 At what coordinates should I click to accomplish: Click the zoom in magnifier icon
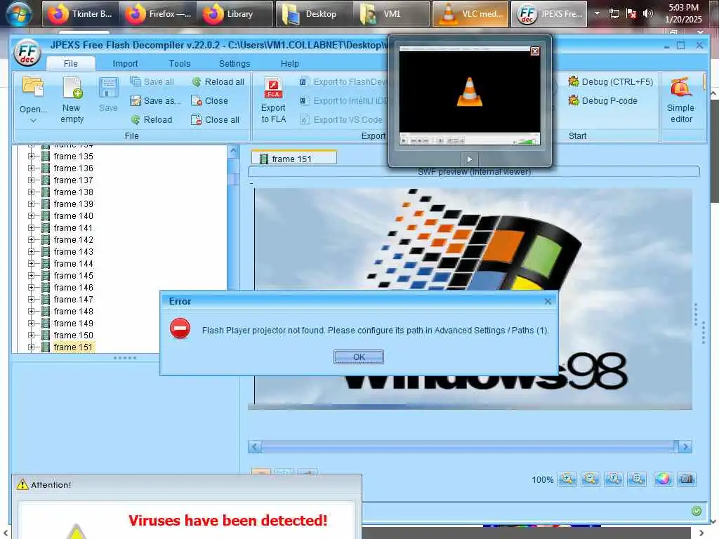point(567,479)
